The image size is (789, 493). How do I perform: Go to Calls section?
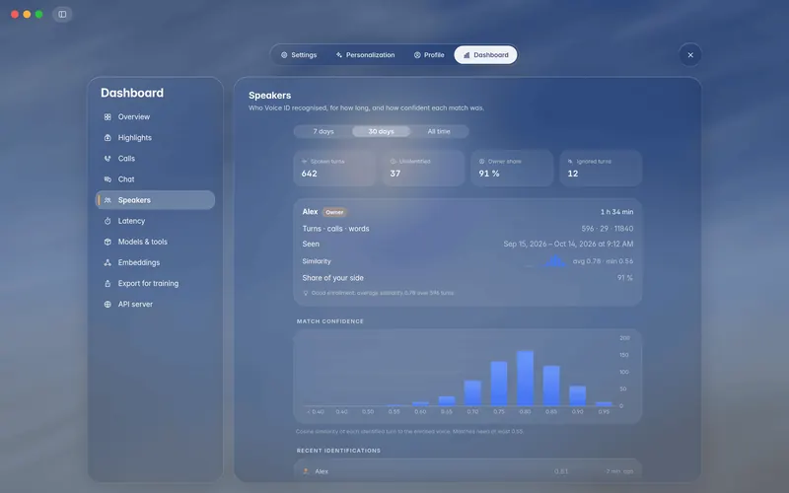coord(155,159)
